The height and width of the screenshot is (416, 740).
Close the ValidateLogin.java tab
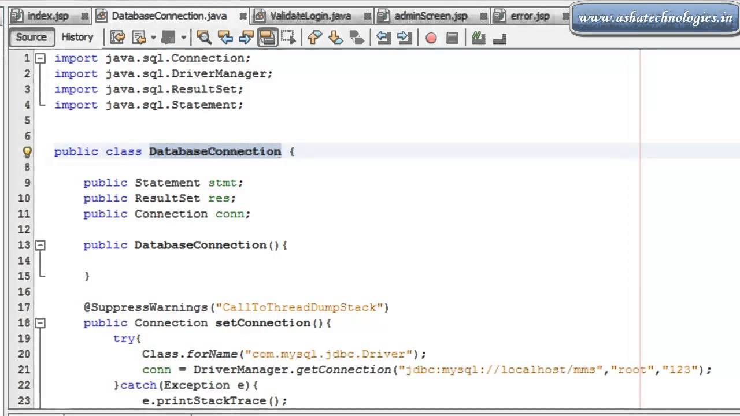[367, 16]
